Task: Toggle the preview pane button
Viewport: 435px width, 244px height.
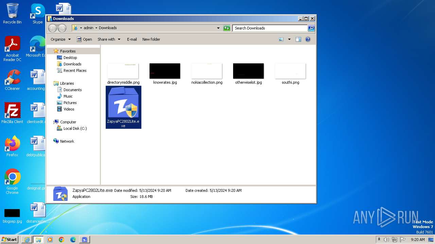Action: click(x=298, y=39)
